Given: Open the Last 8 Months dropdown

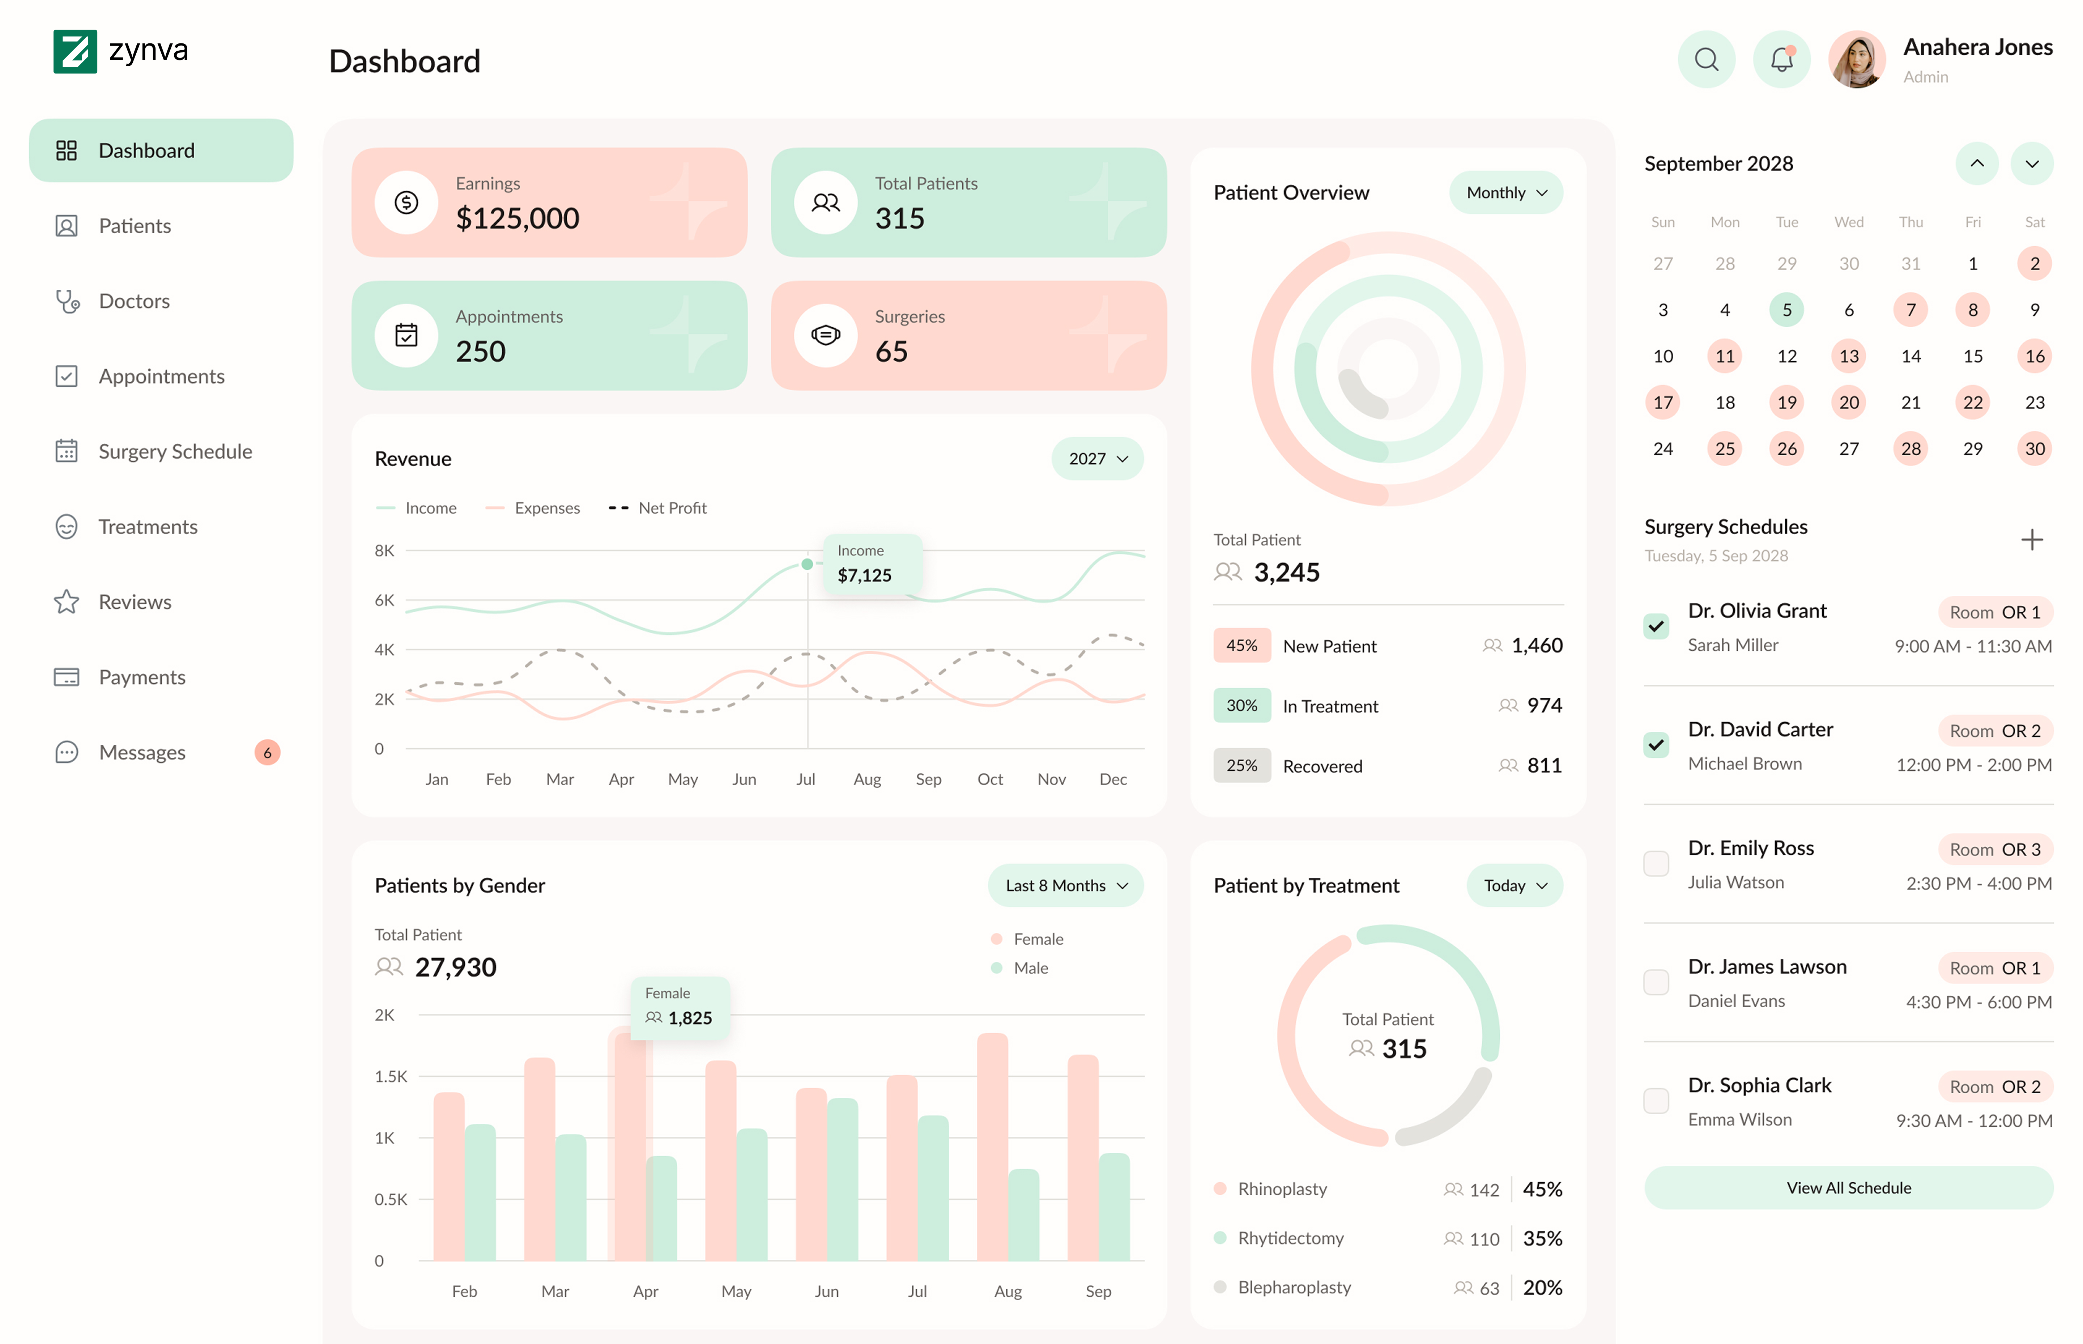Looking at the screenshot, I should click(x=1065, y=886).
